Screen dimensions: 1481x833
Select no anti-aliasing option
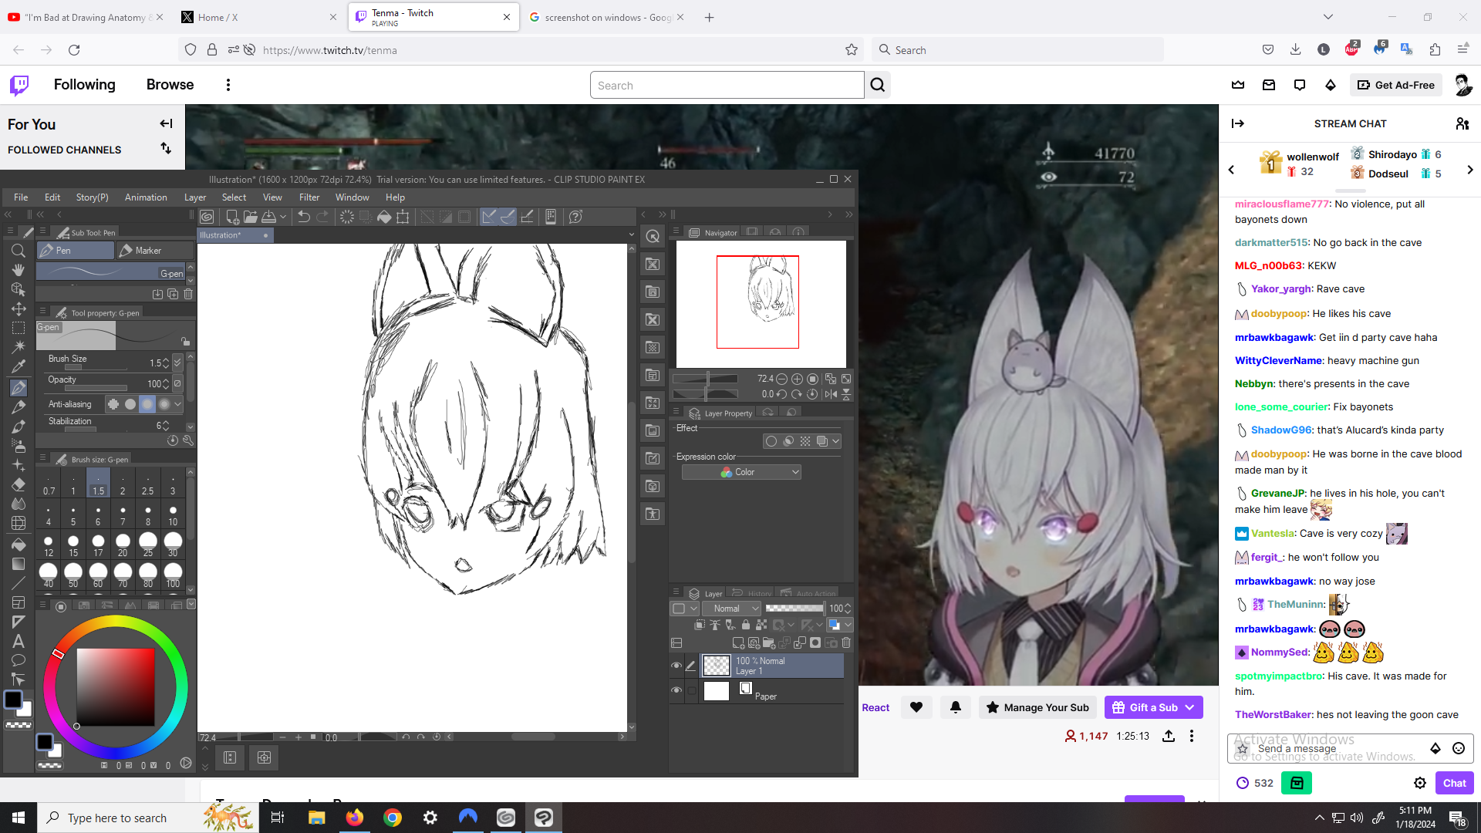(113, 404)
